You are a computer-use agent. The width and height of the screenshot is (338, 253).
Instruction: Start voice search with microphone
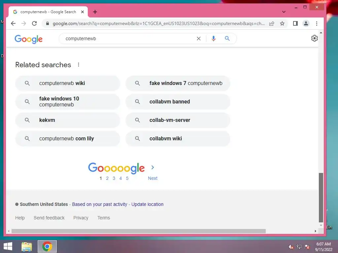(x=214, y=39)
